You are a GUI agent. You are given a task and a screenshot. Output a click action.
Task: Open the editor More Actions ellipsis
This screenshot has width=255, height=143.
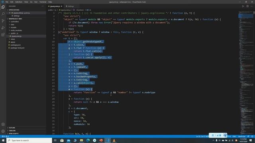pos(252,6)
